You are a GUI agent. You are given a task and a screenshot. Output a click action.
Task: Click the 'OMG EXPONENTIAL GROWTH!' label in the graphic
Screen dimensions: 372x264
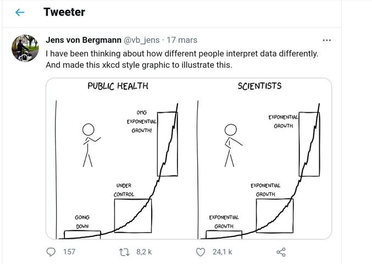pyautogui.click(x=141, y=121)
